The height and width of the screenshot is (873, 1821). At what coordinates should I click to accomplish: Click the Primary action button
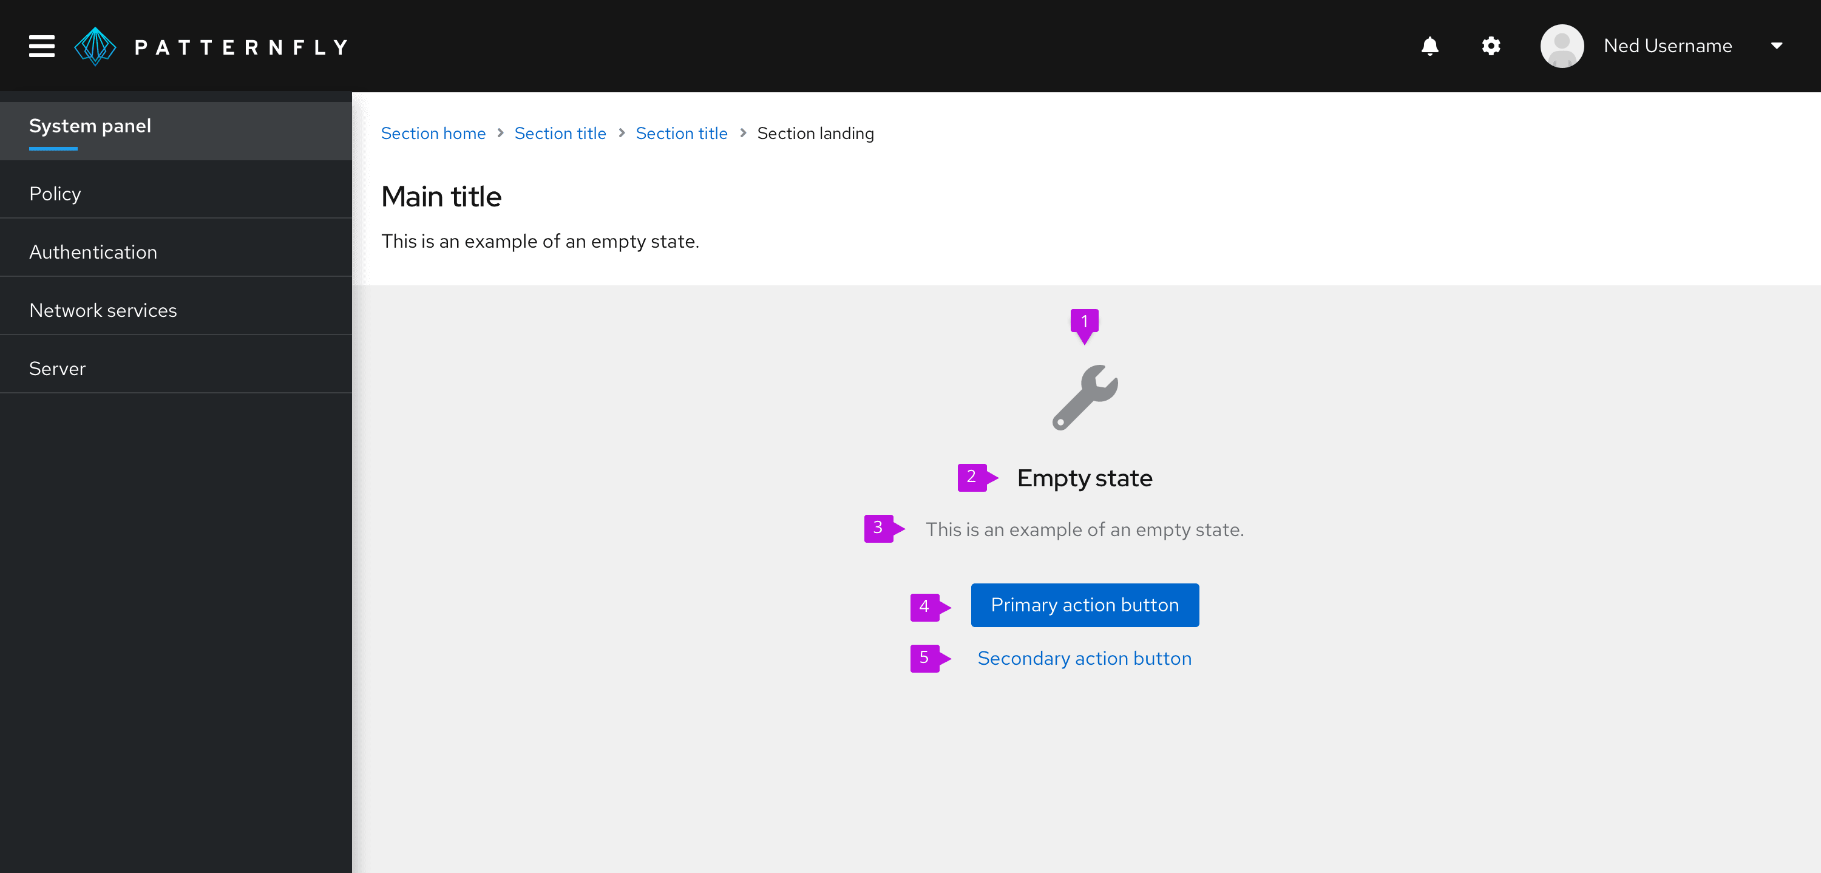tap(1085, 605)
